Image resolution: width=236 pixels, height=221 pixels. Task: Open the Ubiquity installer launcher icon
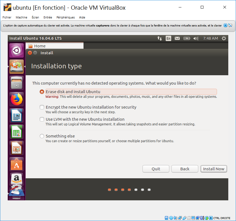pos(17,67)
